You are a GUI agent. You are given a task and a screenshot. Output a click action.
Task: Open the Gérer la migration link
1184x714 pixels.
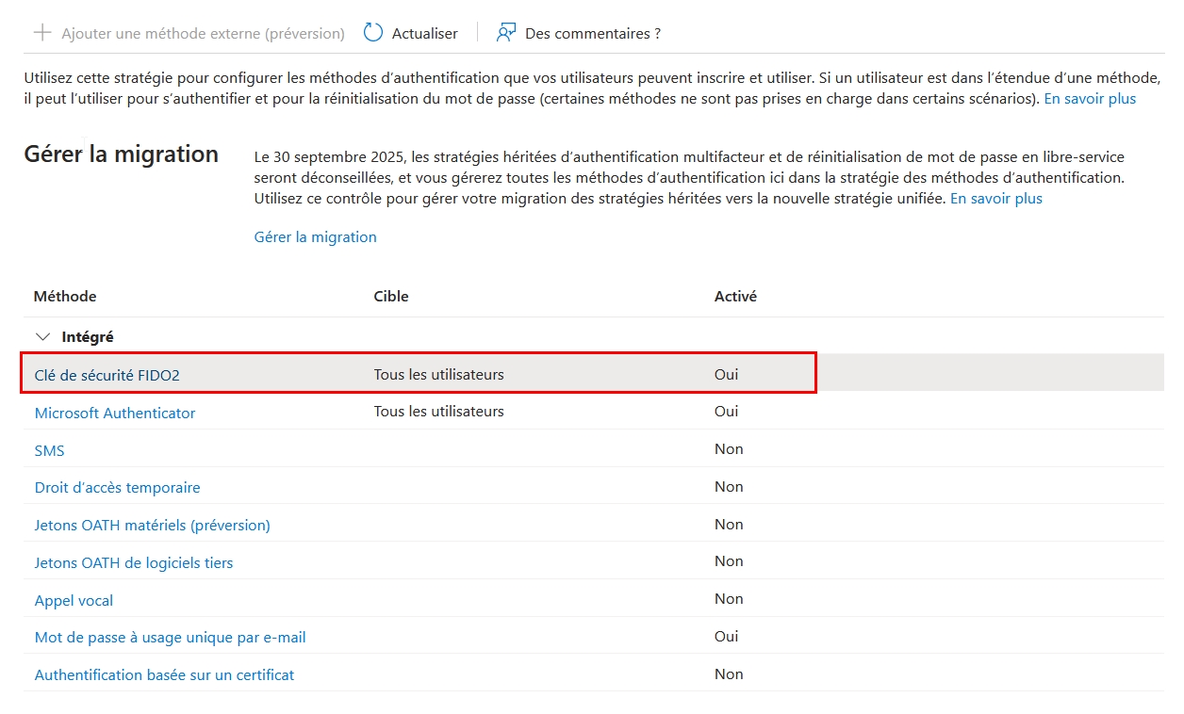(x=315, y=237)
